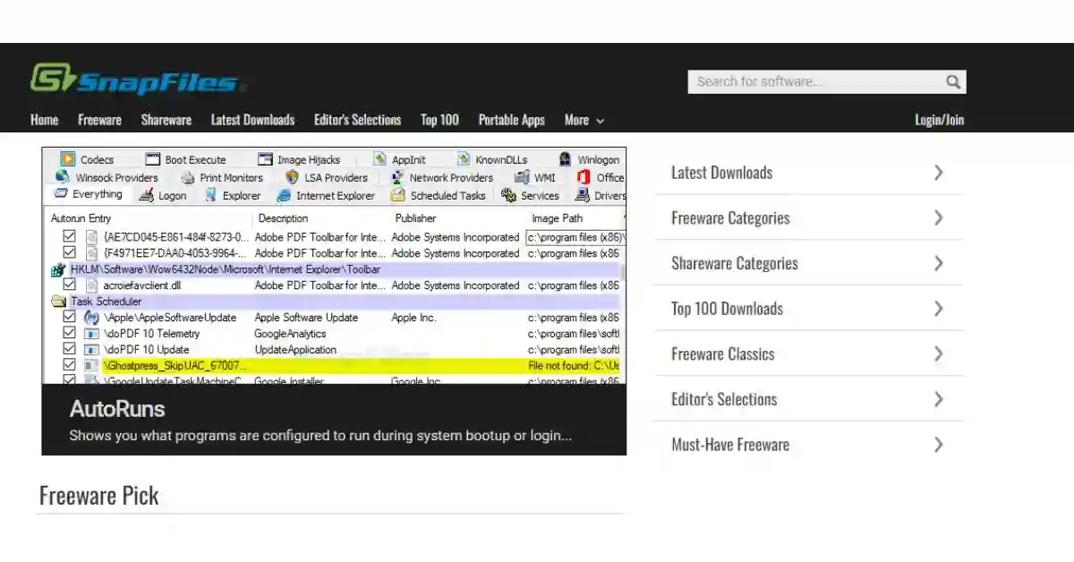Expand Freeware Classics chevron
The image size is (1074, 562).
click(938, 353)
